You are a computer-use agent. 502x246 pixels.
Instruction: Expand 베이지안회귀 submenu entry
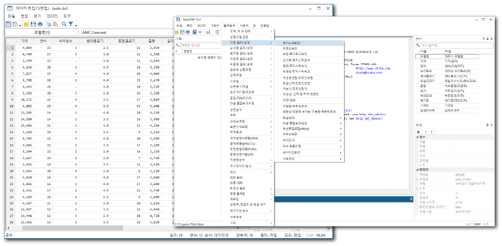pos(310,153)
